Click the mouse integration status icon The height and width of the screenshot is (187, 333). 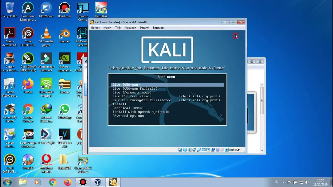tap(222, 150)
